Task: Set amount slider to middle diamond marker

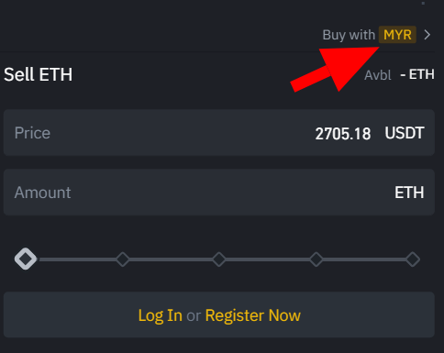Action: 219,259
